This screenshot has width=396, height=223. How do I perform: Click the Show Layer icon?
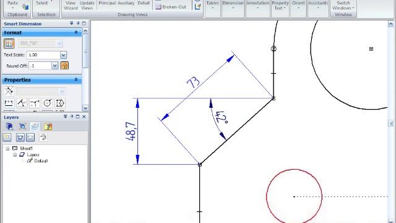coord(20,138)
